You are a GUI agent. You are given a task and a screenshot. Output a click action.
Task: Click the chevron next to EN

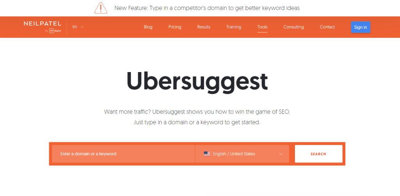tap(82, 27)
